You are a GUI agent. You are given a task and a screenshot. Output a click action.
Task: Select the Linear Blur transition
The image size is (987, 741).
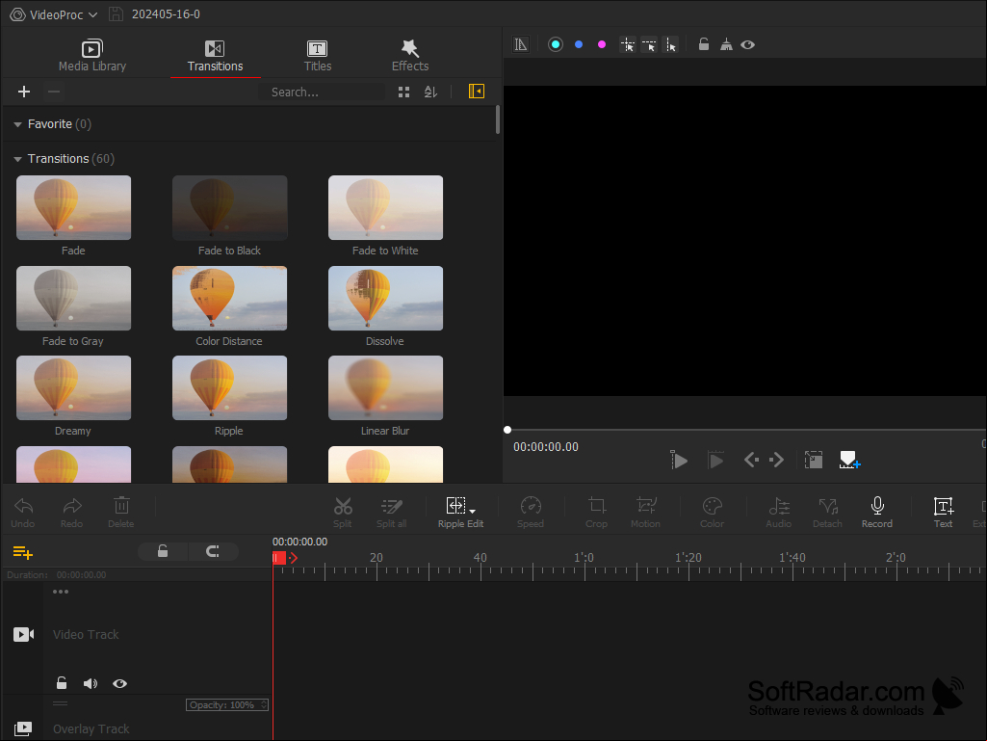[385, 387]
